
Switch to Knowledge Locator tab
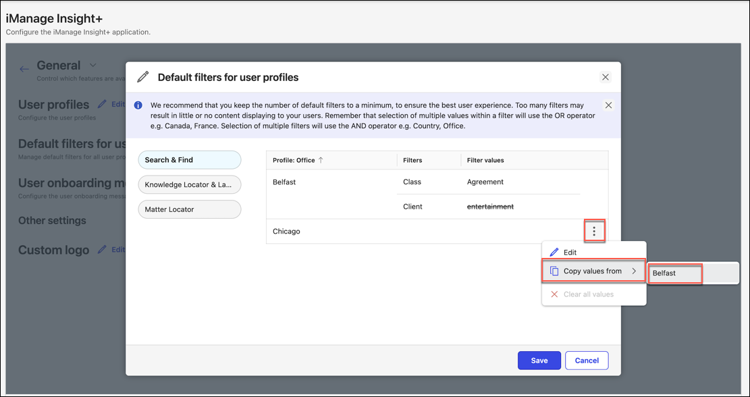tap(190, 185)
